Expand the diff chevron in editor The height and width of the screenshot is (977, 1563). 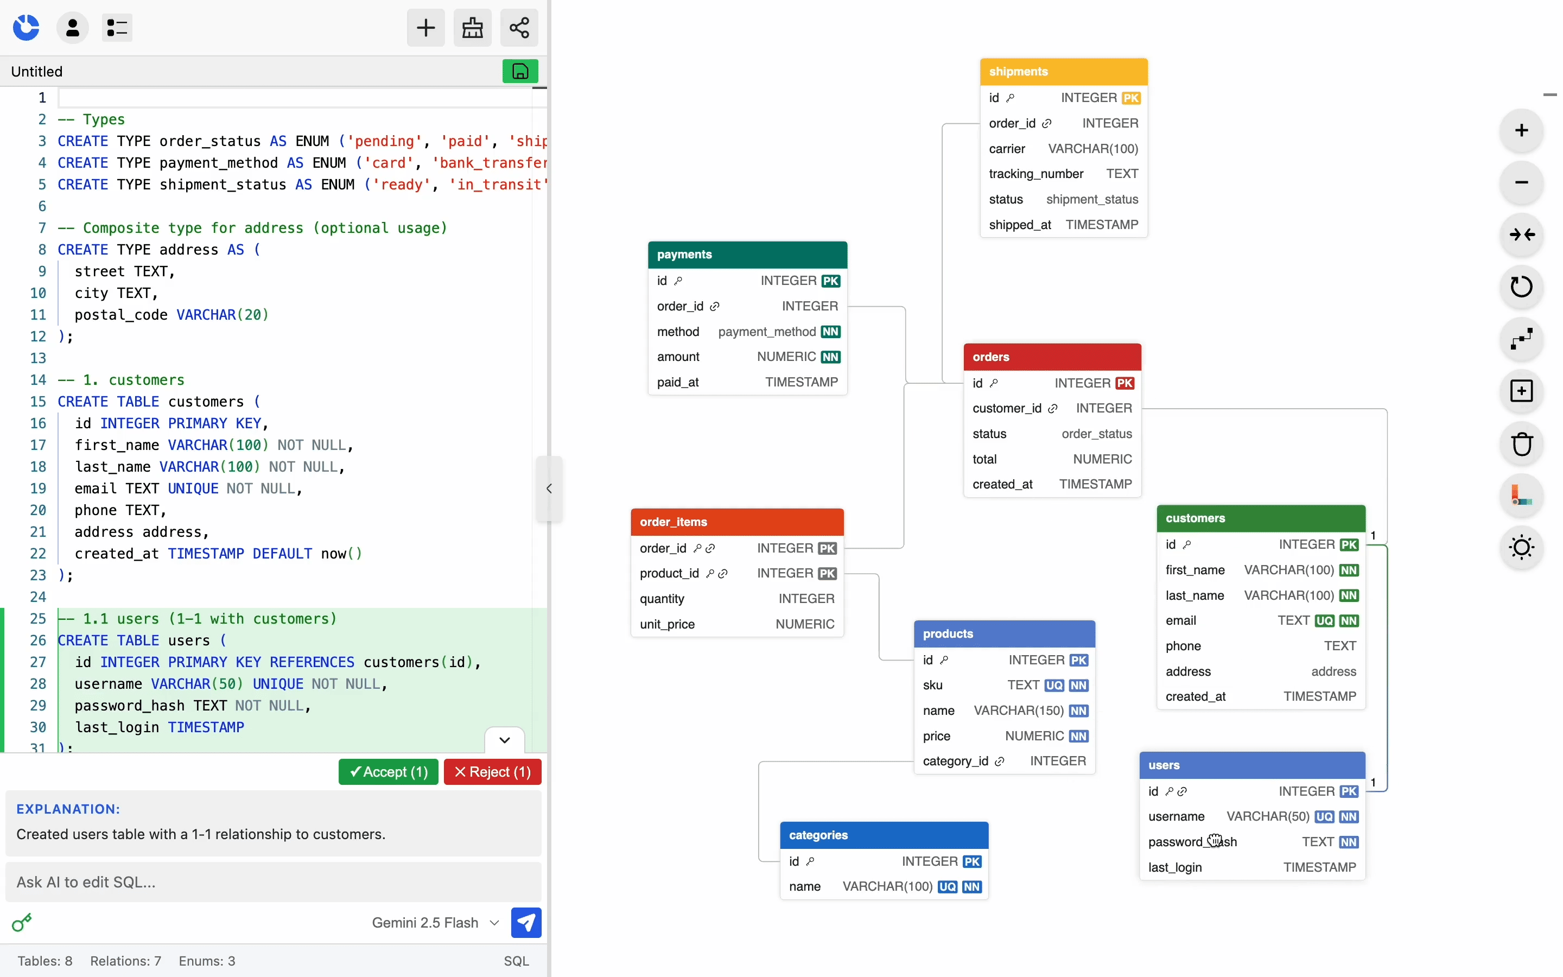pyautogui.click(x=504, y=740)
